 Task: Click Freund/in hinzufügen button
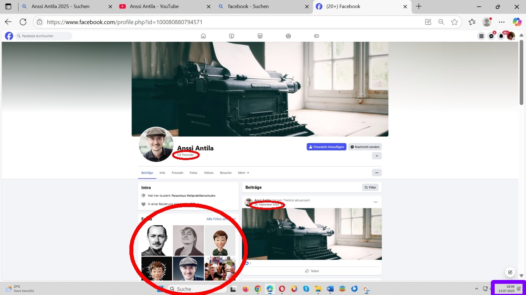(327, 147)
